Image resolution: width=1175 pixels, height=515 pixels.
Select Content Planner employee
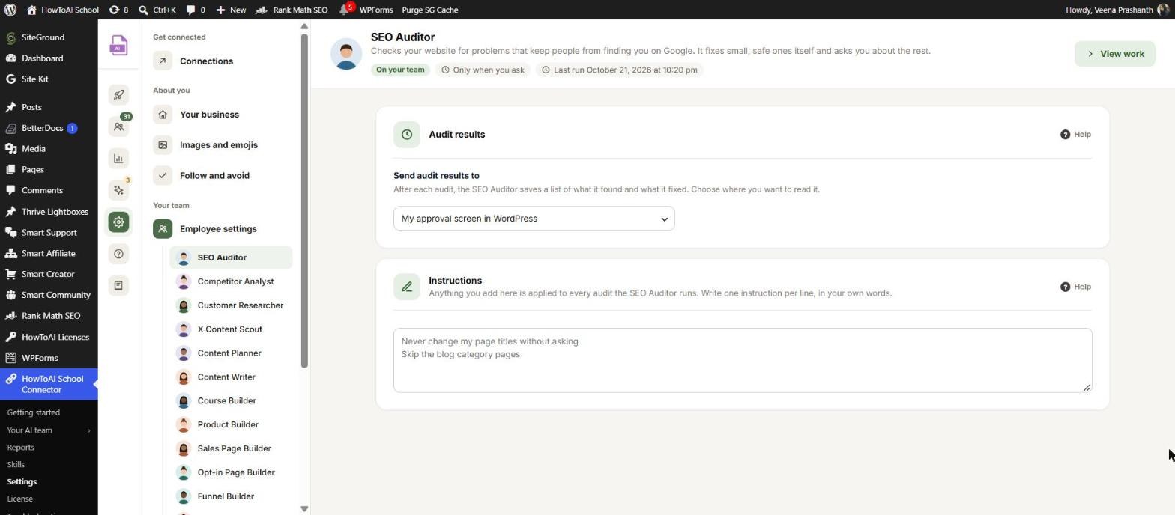point(231,353)
